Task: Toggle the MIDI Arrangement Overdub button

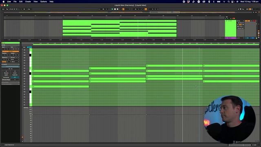Action: (121, 9)
